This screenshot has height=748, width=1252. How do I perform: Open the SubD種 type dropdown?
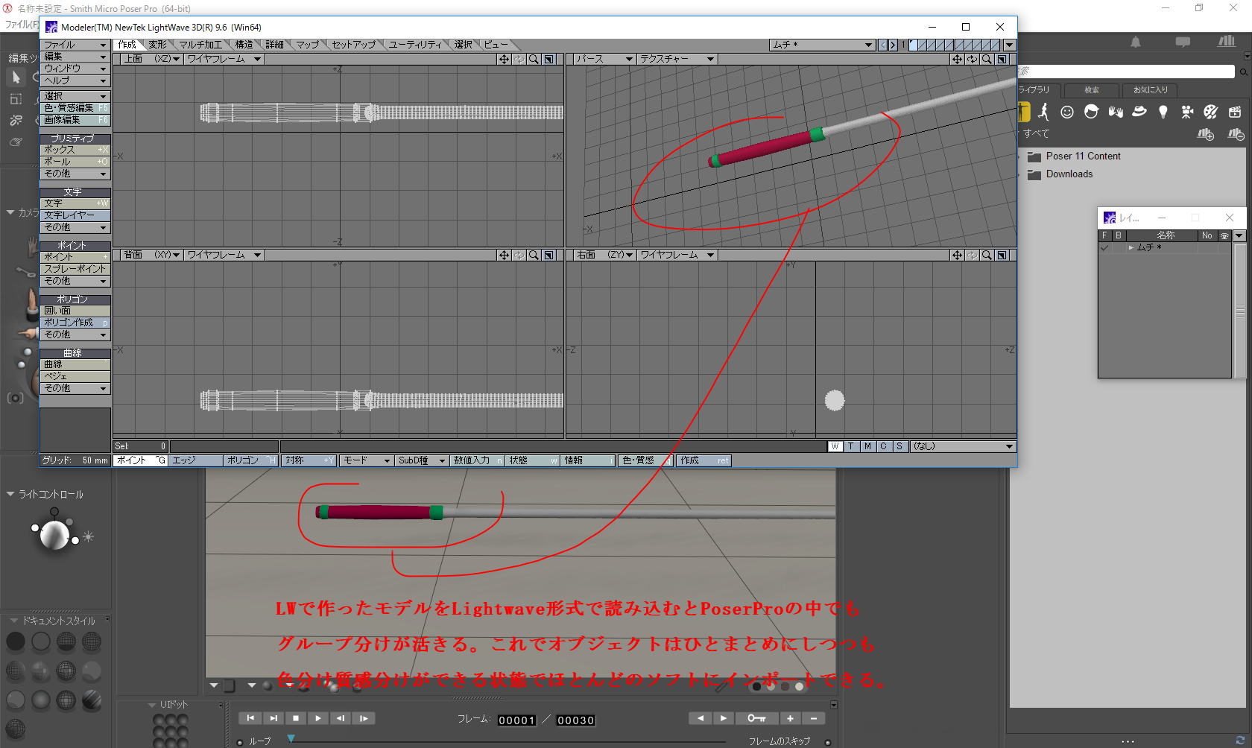tap(421, 460)
